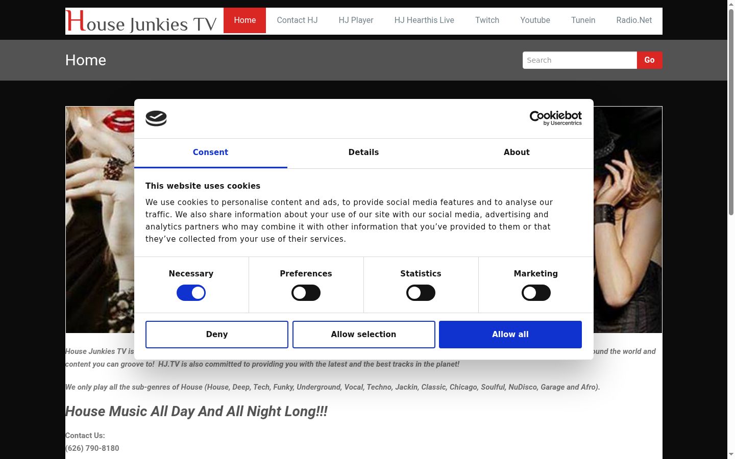Open the Cookiebot by Usercentrics logo

pyautogui.click(x=555, y=118)
